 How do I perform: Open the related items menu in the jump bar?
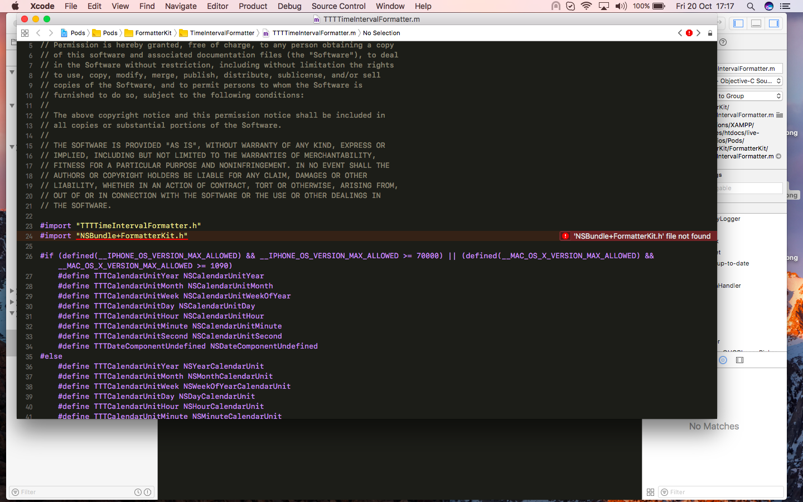(25, 33)
